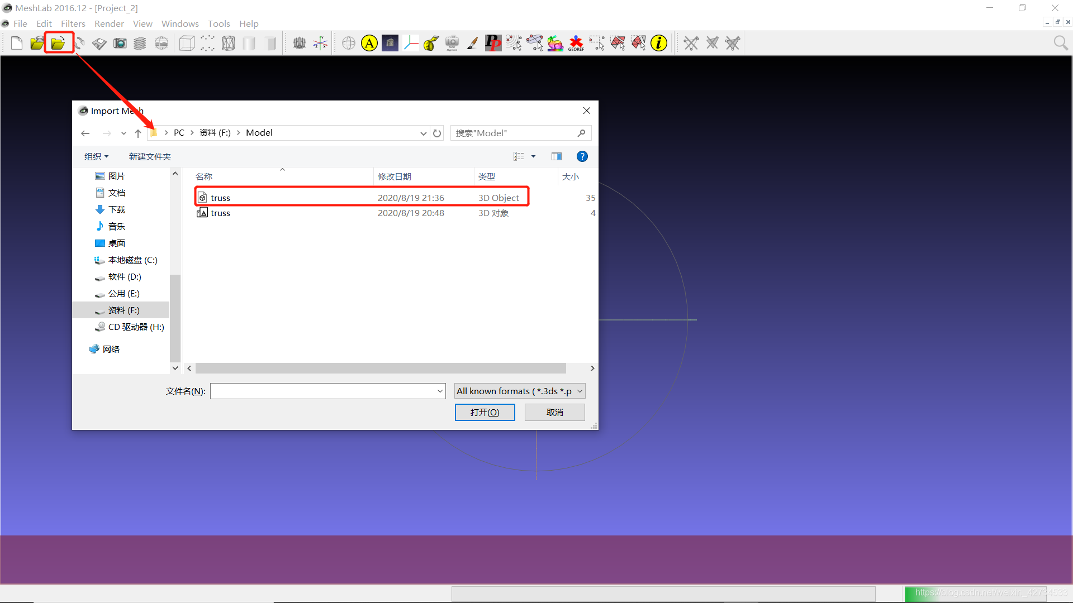Viewport: 1073px width, 603px height.
Task: Click the 打开(O) open button
Action: (x=485, y=412)
